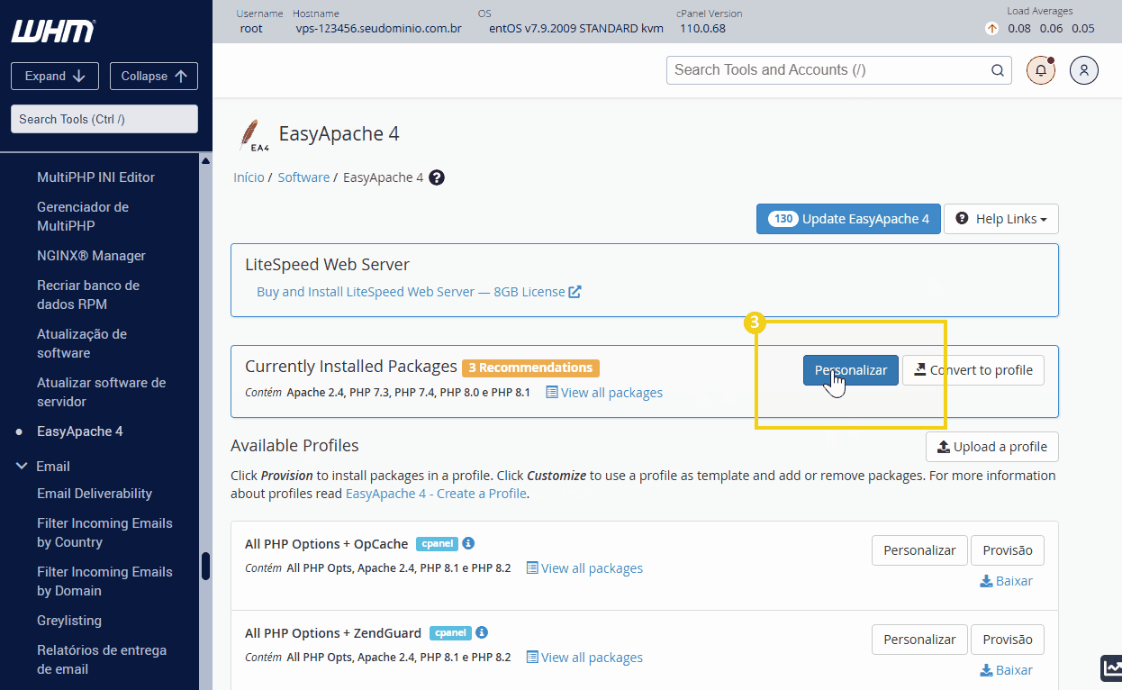The height and width of the screenshot is (690, 1122).
Task: Click hostname vps-123456.seudominio.com.br text
Action: pyautogui.click(x=379, y=28)
